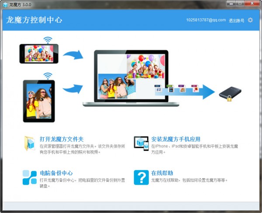Click the 退出账号 logout link

point(236,20)
